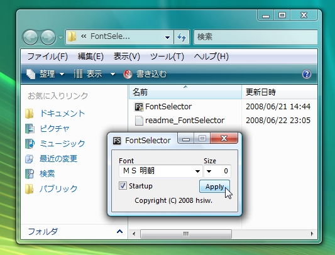Open the パブリック favorite link
The image size is (335, 255).
point(58,189)
